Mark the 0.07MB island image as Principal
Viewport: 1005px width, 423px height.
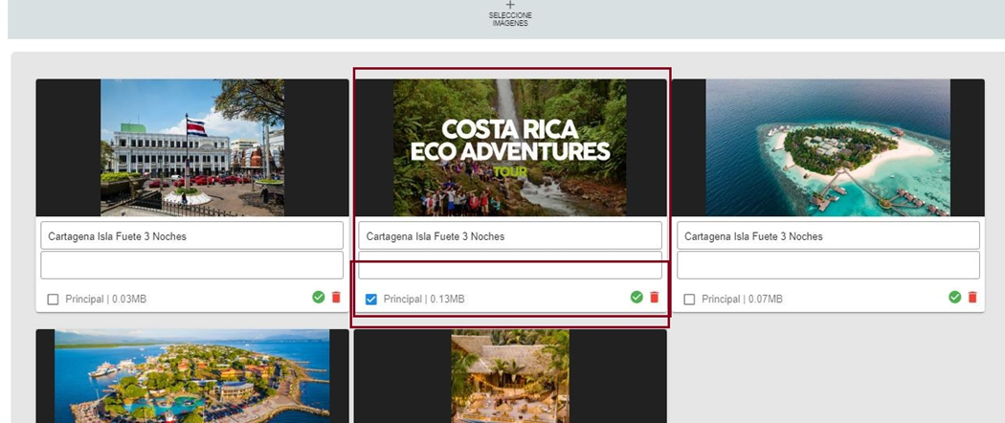point(690,300)
